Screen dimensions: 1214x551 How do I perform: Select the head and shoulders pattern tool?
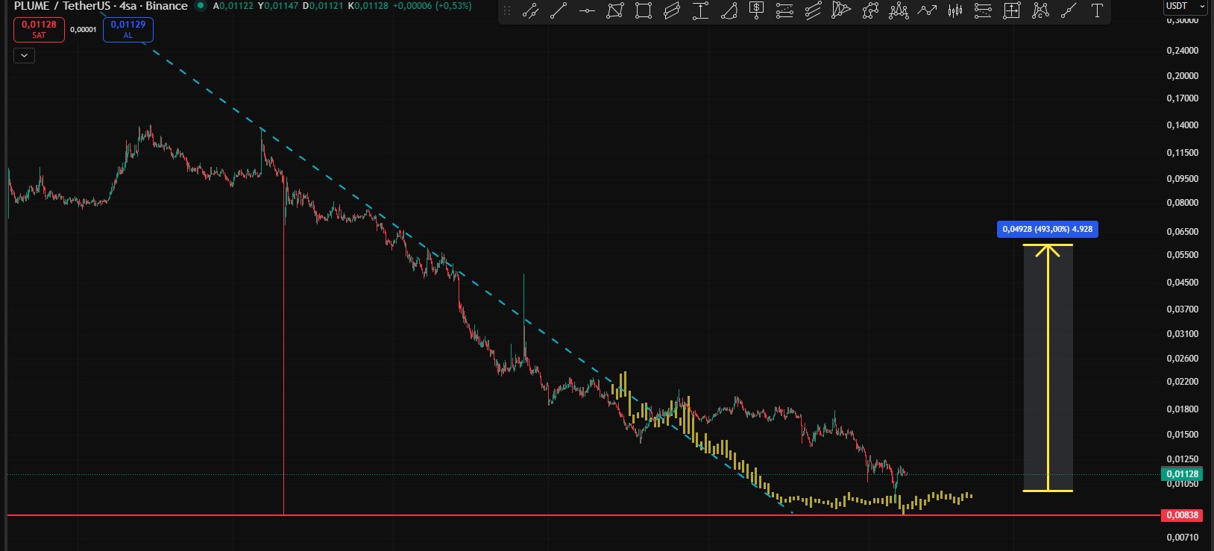898,10
